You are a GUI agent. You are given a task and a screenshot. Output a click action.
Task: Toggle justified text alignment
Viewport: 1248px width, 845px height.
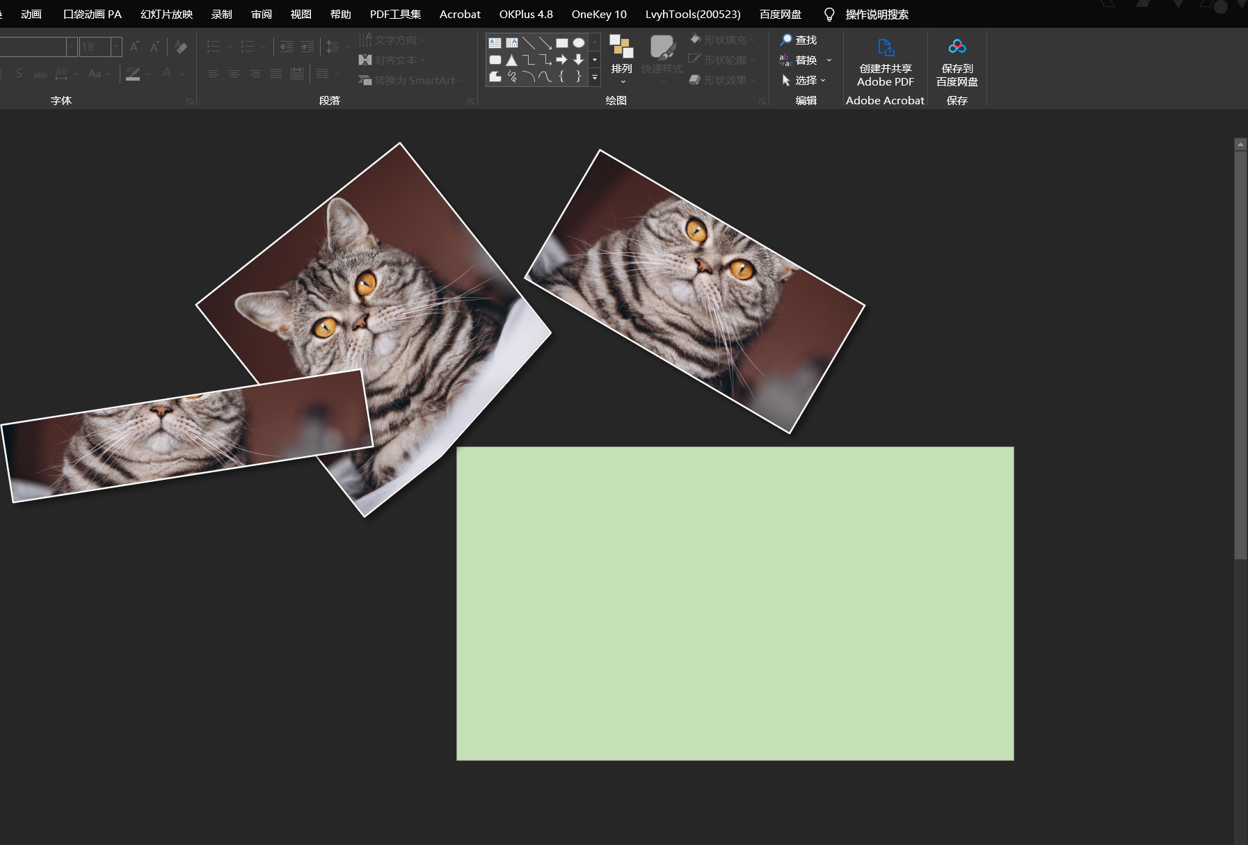point(276,74)
